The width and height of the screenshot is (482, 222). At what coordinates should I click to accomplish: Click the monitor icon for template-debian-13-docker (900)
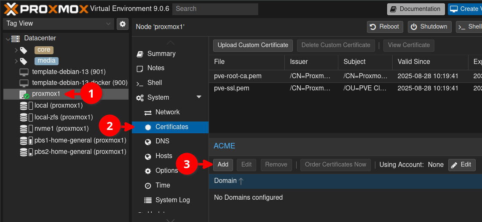click(x=24, y=83)
